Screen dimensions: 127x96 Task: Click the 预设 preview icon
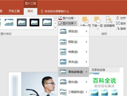tap(63, 31)
